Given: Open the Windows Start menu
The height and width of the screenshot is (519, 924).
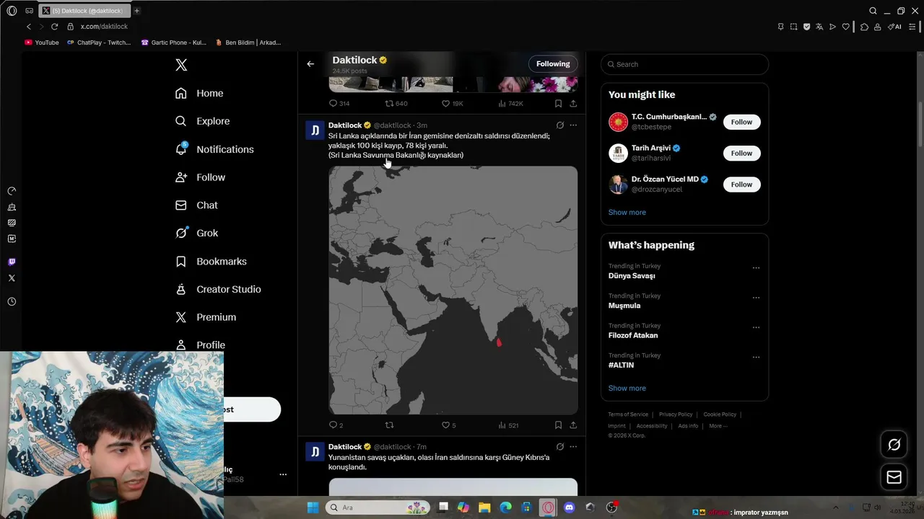Looking at the screenshot, I should point(313,507).
